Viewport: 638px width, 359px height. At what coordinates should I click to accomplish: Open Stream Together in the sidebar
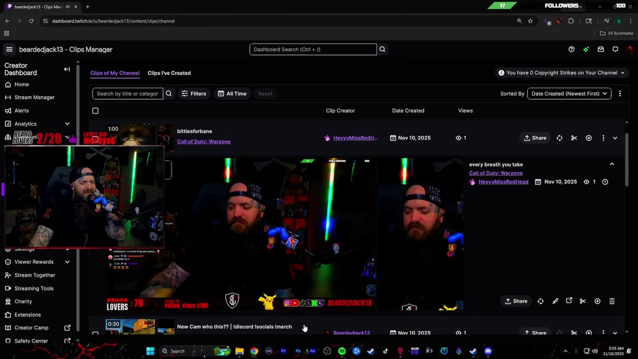(x=36, y=275)
